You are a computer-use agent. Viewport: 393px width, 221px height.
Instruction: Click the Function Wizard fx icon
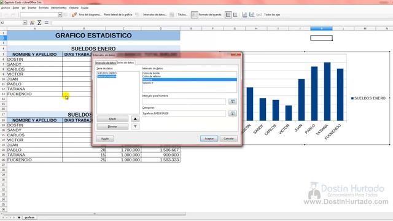tap(32, 23)
